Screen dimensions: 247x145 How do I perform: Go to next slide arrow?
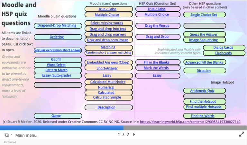[x=134, y=135]
